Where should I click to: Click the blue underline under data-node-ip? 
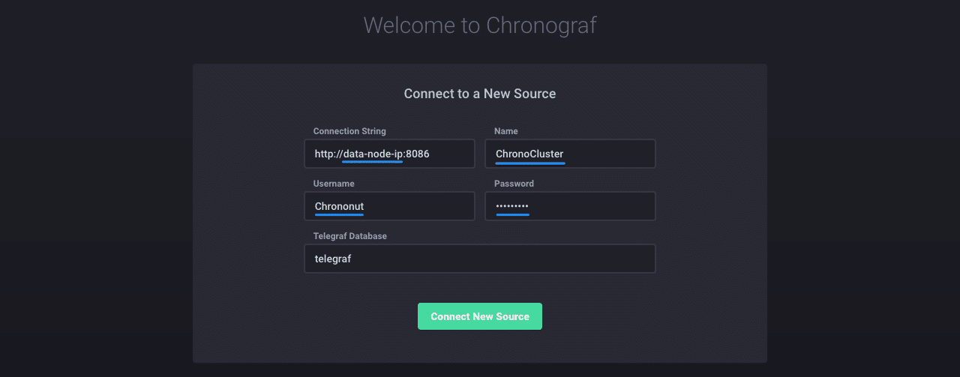[372, 161]
